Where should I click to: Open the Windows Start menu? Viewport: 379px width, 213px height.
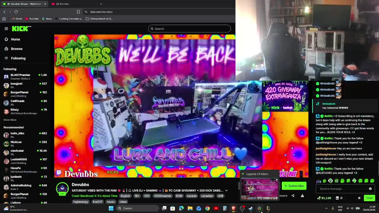coord(111,208)
